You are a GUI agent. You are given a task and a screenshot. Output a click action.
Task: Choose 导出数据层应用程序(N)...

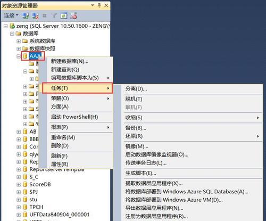coord(154,208)
